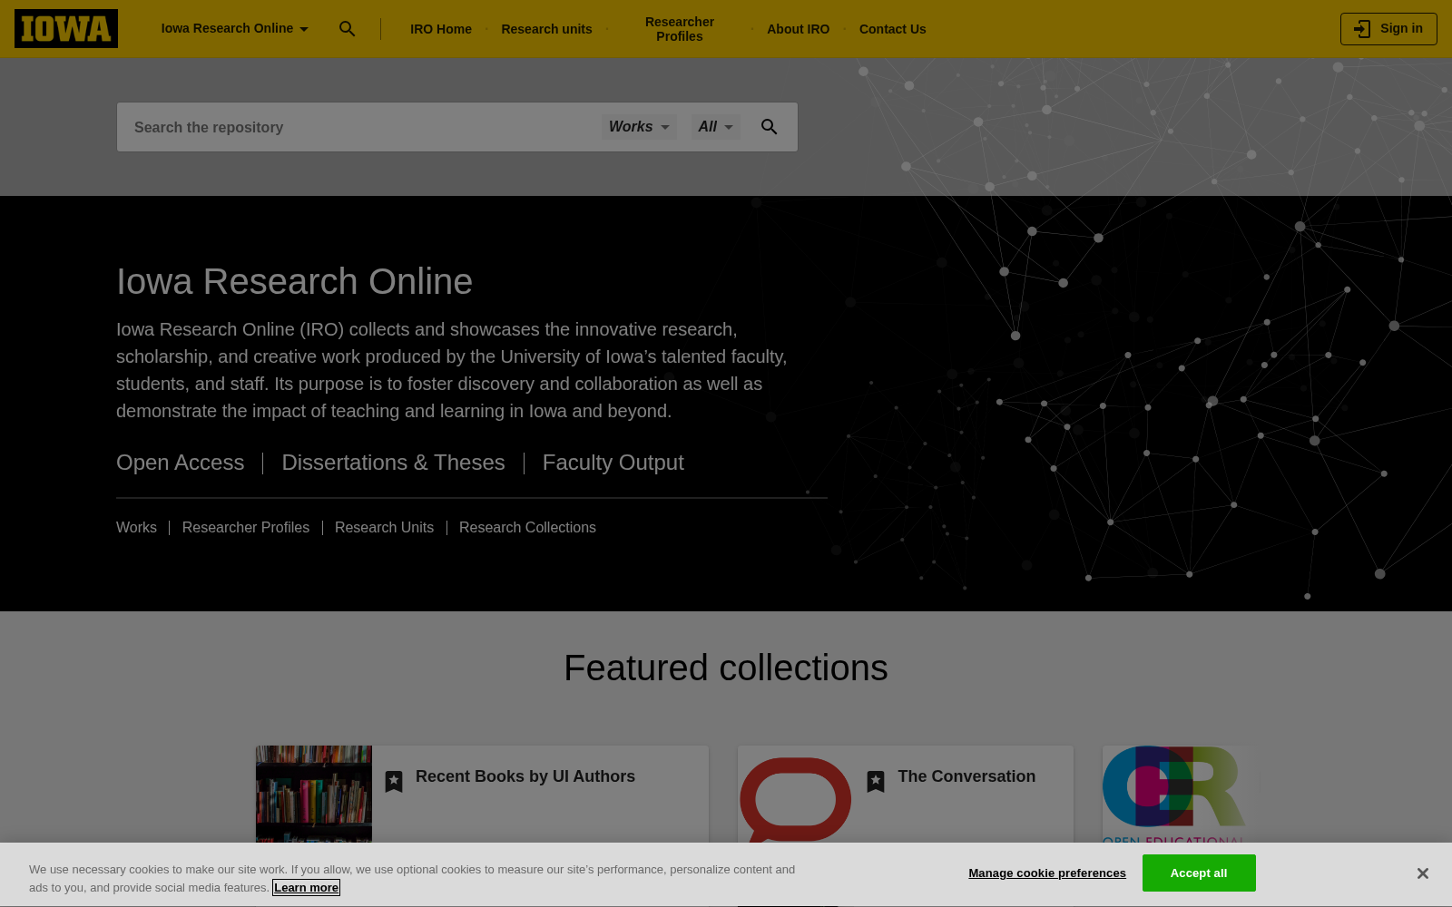1452x907 pixels.
Task: Submit search using repository search bar magnifier
Action: pos(769,127)
